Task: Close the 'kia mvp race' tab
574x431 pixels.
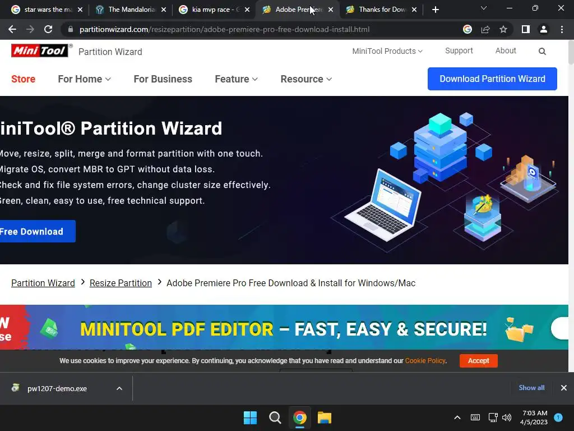Action: [247, 10]
